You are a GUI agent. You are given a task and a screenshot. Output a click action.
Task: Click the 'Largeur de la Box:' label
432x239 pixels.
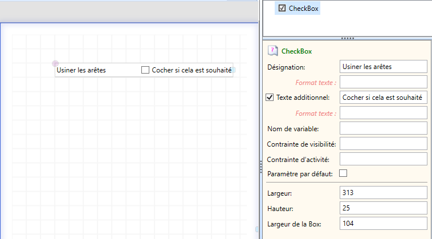tap(294, 224)
